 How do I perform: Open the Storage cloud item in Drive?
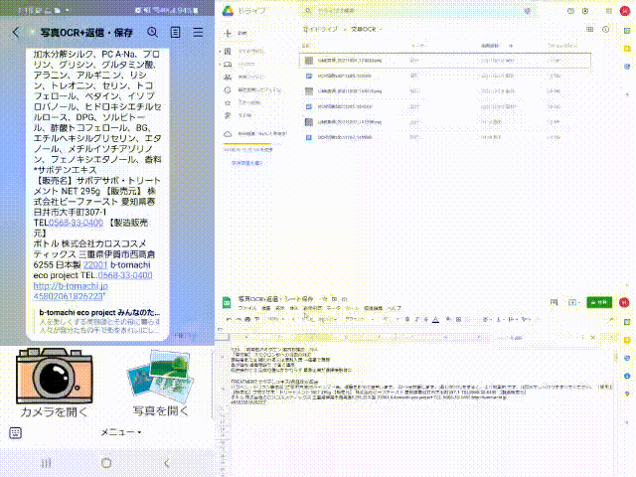tap(256, 133)
